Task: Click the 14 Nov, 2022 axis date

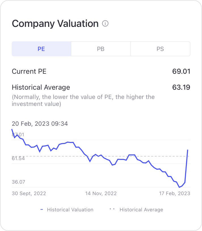Action: (101, 194)
